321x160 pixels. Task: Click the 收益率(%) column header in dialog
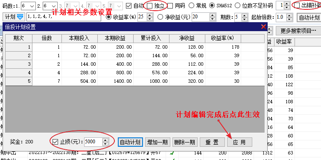tap(223, 38)
